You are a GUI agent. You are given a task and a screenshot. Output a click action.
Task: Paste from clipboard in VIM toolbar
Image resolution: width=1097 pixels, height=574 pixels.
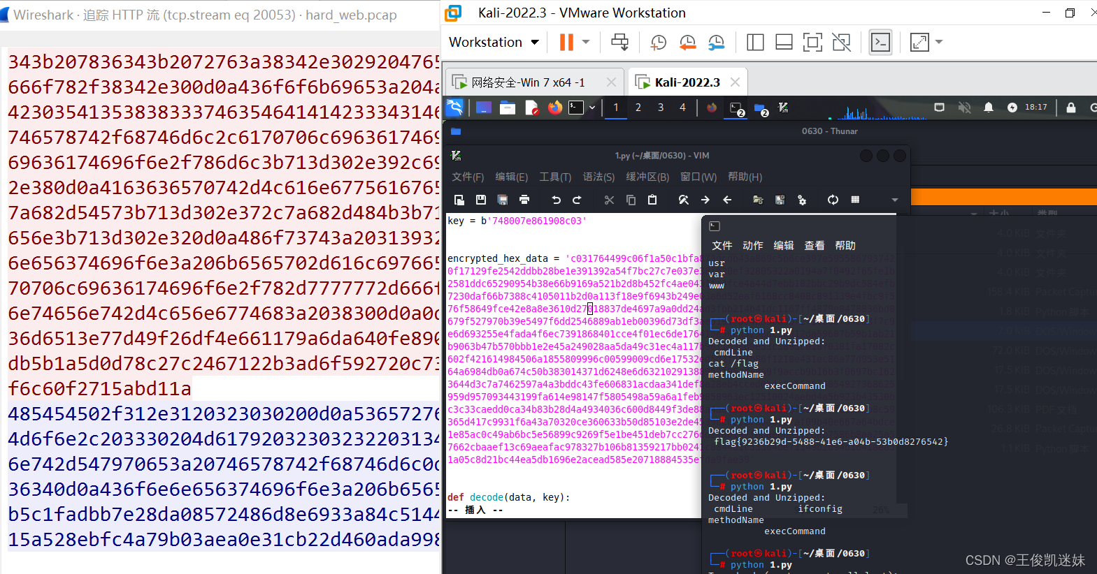[652, 200]
